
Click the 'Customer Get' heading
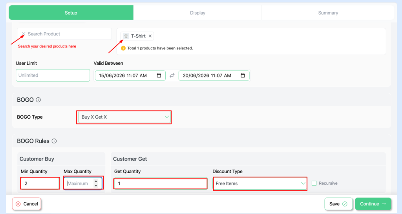[x=130, y=159]
